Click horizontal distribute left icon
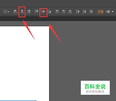This screenshot has width=116, height=101. coord(78,11)
